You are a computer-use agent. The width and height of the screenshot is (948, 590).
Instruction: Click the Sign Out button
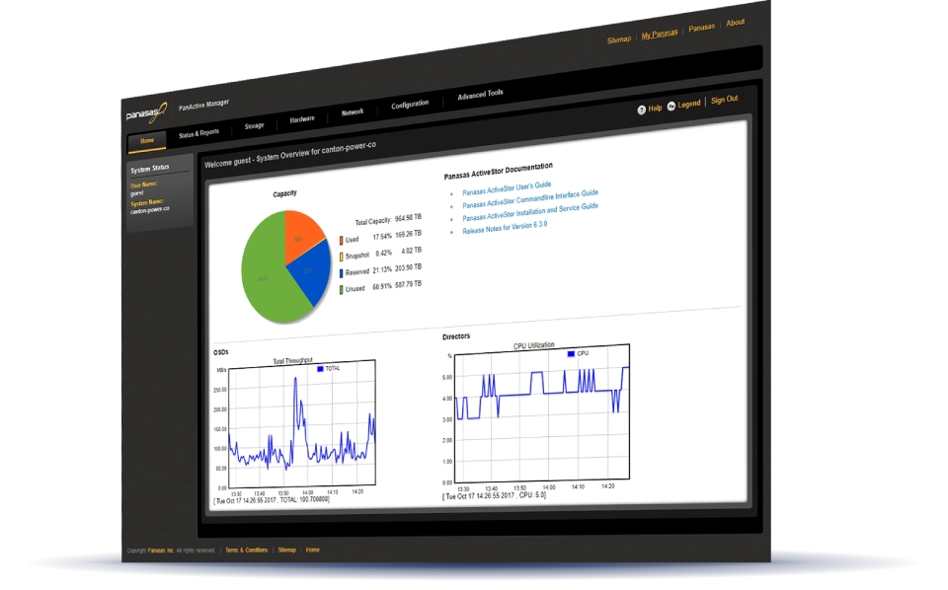tap(725, 99)
